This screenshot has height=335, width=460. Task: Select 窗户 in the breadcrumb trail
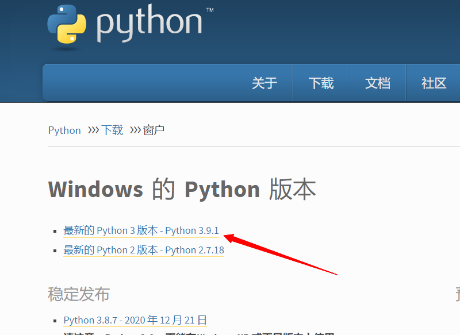tap(155, 130)
